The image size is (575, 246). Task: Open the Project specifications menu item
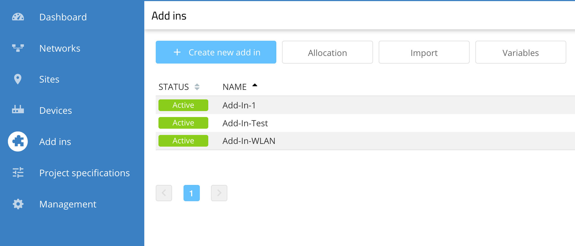click(x=84, y=173)
